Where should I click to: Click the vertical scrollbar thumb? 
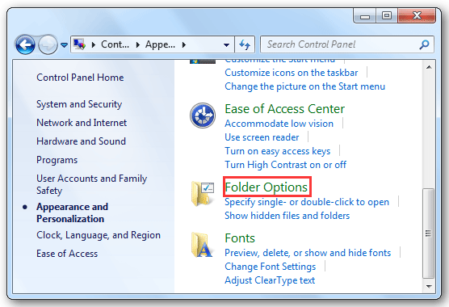point(429,233)
